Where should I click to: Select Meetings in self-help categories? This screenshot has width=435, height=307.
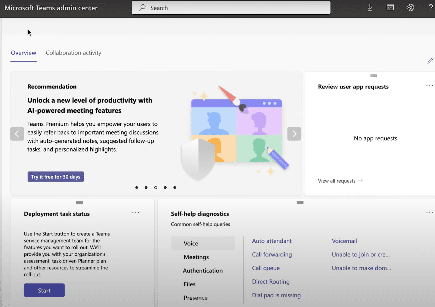(196, 257)
